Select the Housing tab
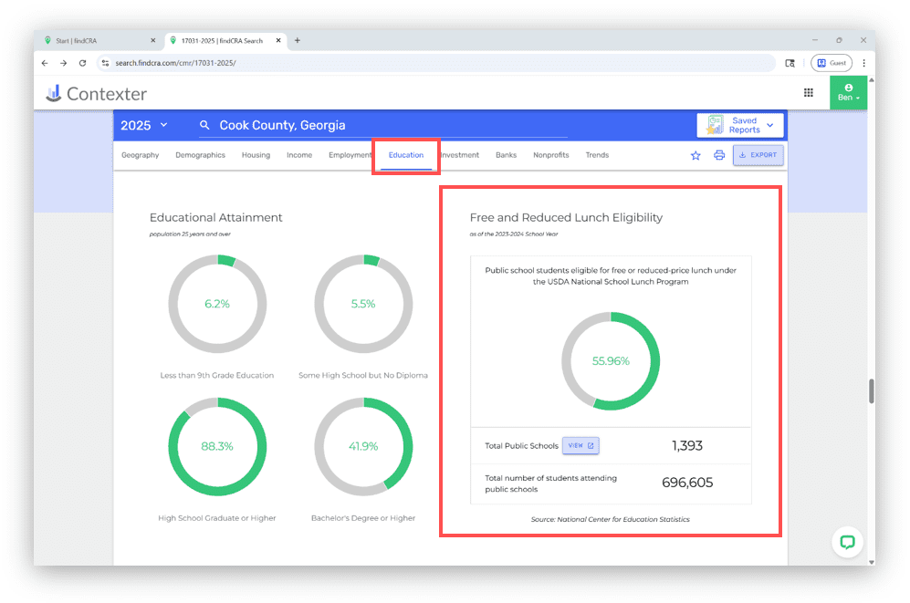The height and width of the screenshot is (603, 910). point(256,155)
